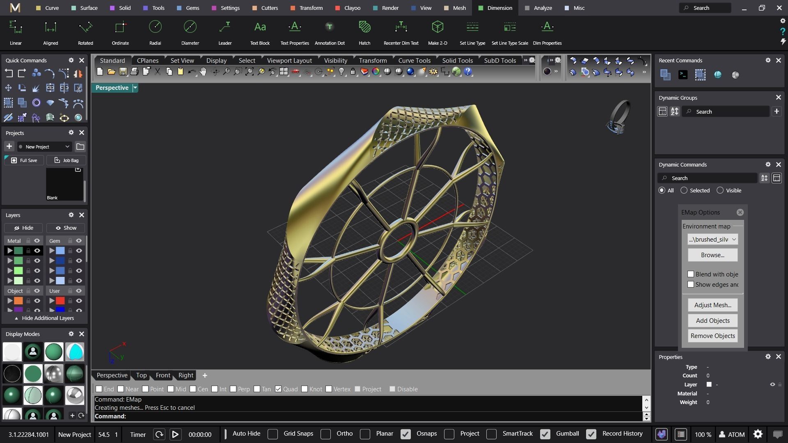The width and height of the screenshot is (788, 443).
Task: Click the red User layer swatch
Action: tap(60, 301)
